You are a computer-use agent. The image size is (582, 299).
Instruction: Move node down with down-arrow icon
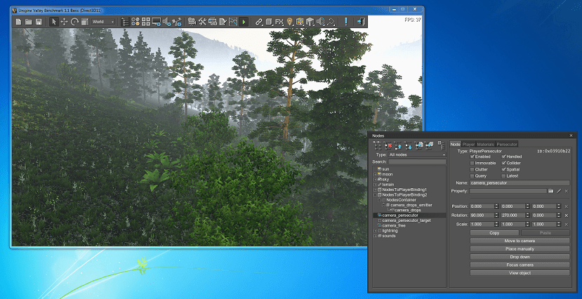(x=409, y=145)
